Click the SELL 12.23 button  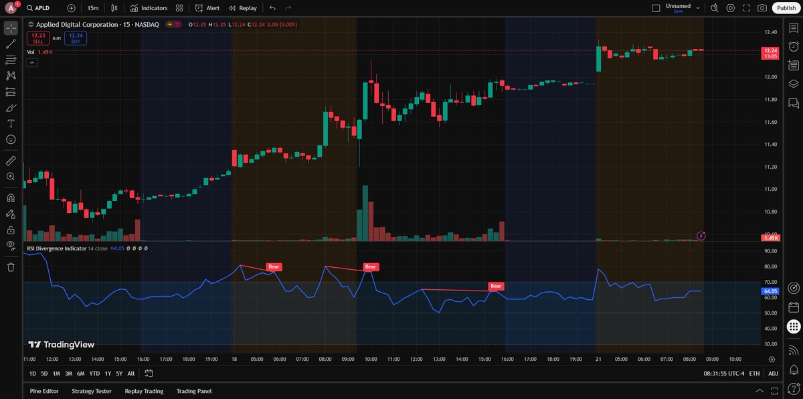pyautogui.click(x=38, y=38)
